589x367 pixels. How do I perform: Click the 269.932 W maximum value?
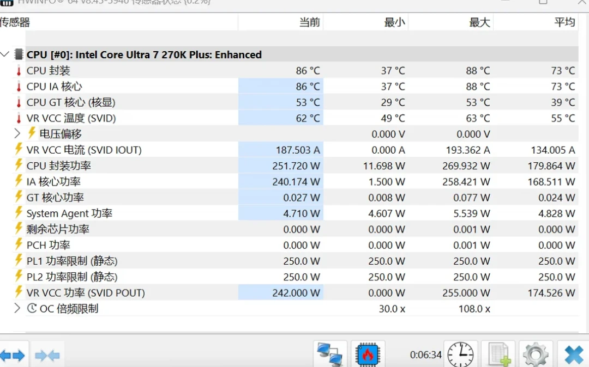click(466, 166)
